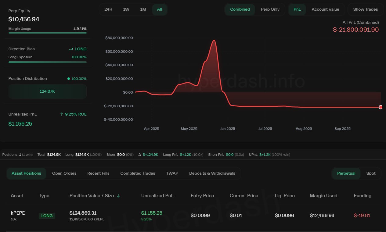
Task: Click the Margin Usage progress bar
Action: 47,33
